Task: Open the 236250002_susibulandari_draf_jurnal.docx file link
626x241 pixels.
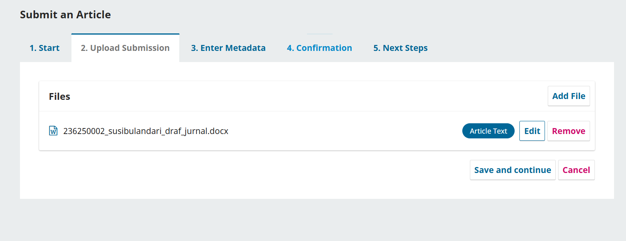Action: [x=146, y=131]
